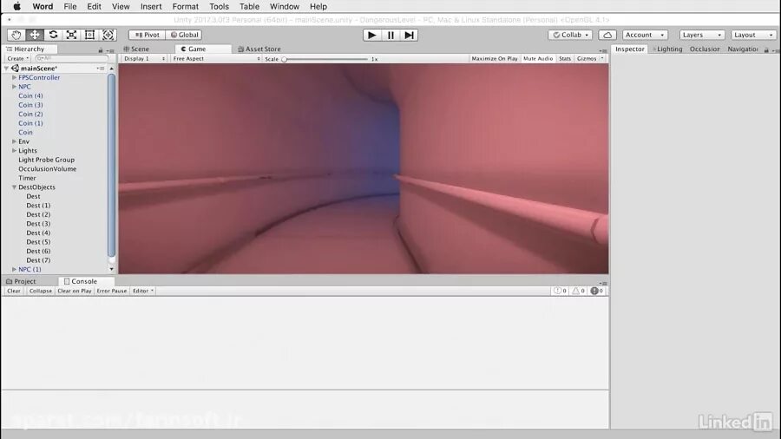Toggle Pivot handle position
The width and height of the screenshot is (781, 439).
point(147,35)
